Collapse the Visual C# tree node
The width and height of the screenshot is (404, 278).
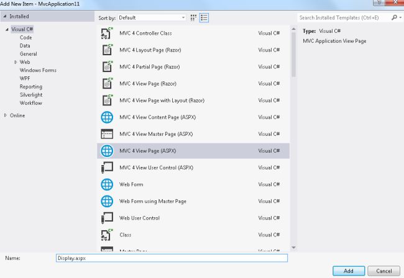pyautogui.click(x=7, y=29)
